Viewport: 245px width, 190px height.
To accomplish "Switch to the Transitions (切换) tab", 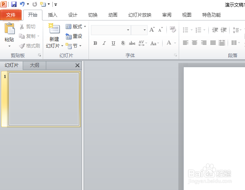I will click(93, 15).
